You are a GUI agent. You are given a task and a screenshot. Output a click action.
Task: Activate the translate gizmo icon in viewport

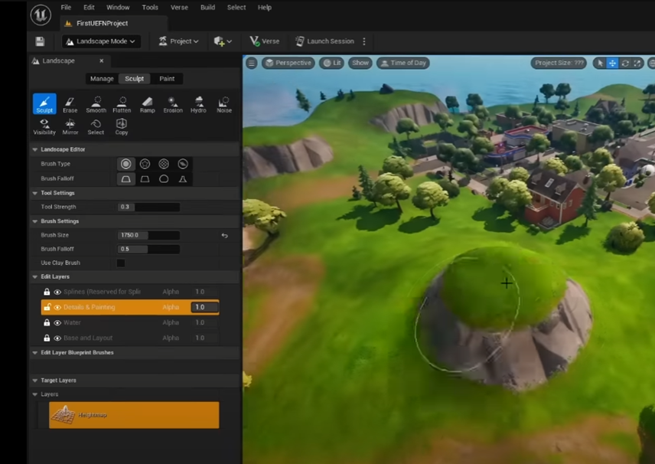(x=612, y=63)
